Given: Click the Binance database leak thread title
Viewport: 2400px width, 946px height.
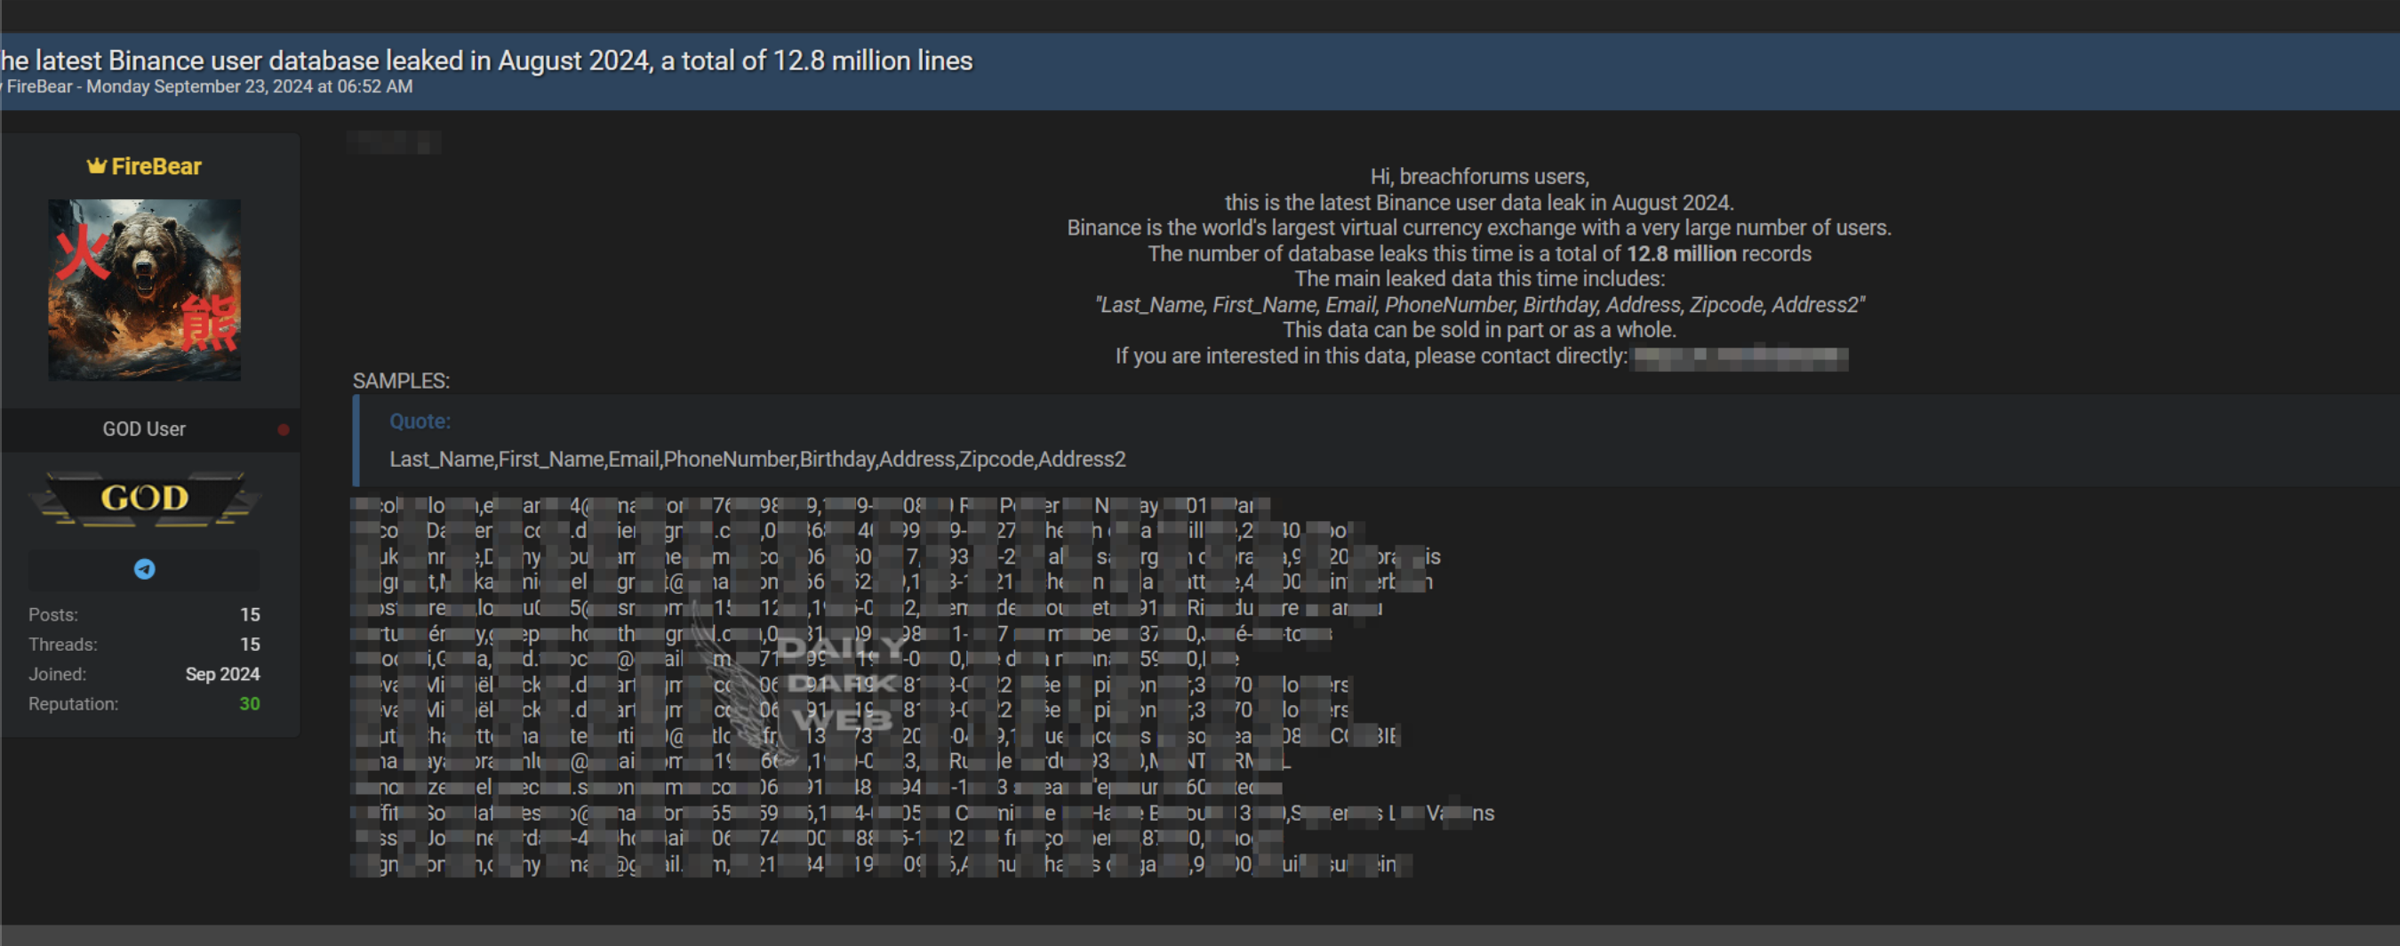Looking at the screenshot, I should (486, 60).
